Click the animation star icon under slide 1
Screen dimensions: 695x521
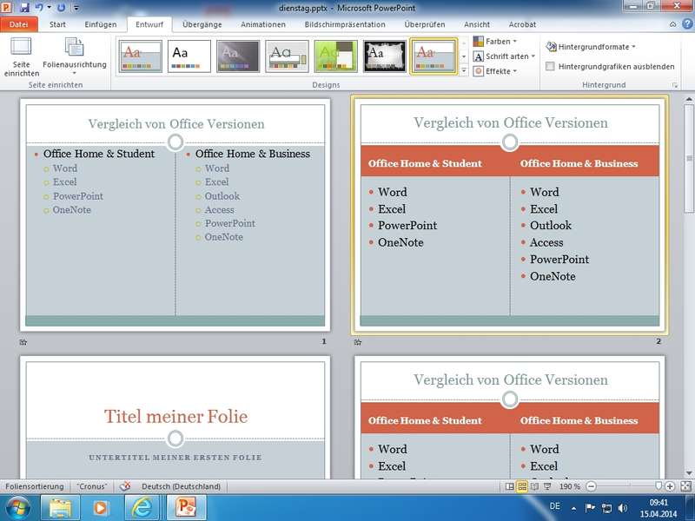pos(23,342)
